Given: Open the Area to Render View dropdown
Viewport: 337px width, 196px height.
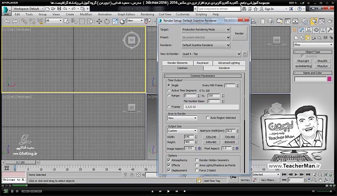Looking at the screenshot, I should (182, 118).
